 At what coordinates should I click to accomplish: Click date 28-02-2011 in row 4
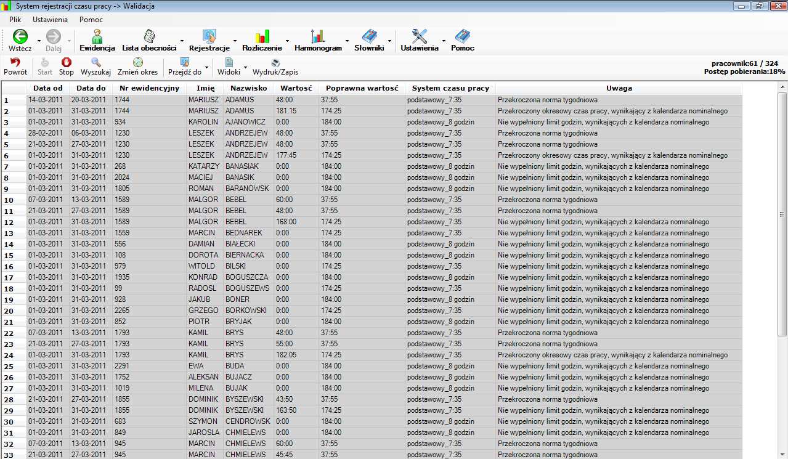pos(46,133)
